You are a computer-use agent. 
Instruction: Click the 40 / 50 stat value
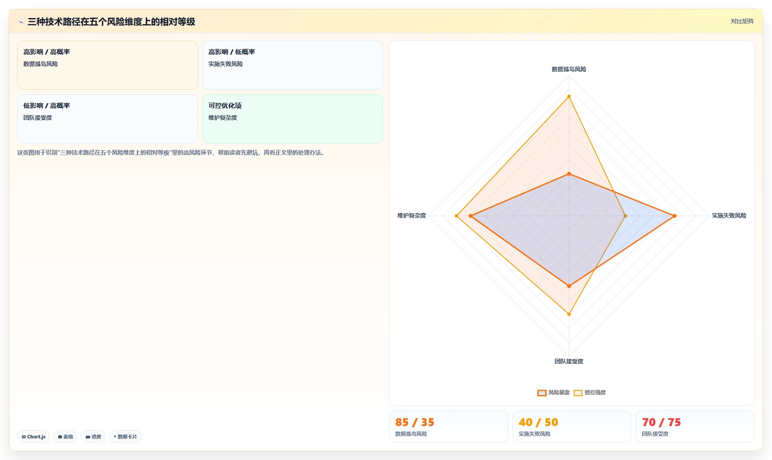[x=538, y=422]
